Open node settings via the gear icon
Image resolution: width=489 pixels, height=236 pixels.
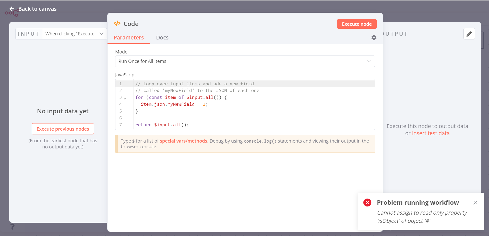pos(374,37)
